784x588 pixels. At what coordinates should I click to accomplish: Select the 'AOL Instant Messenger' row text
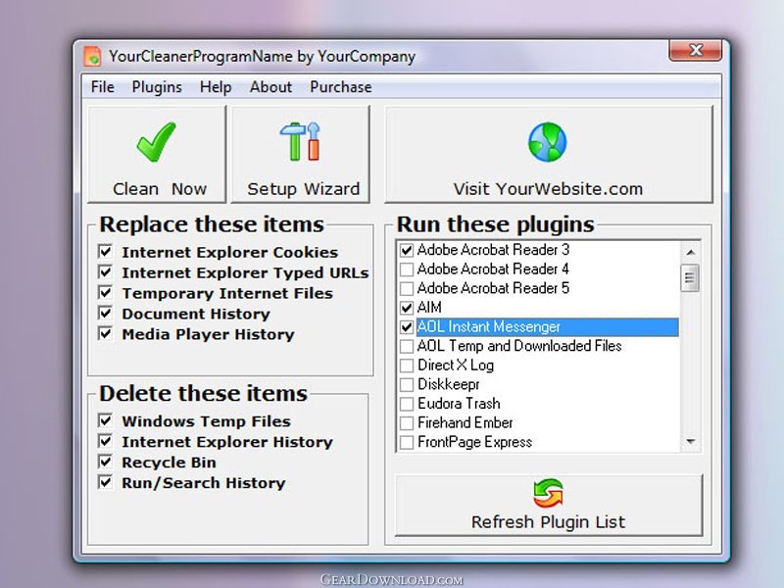point(488,327)
